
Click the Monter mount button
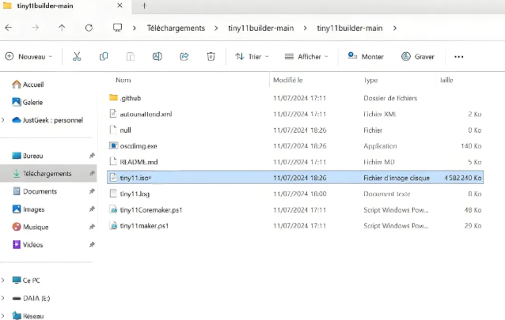pyautogui.click(x=366, y=57)
